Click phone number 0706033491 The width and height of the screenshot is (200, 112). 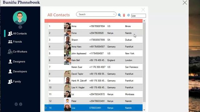coord(95,108)
